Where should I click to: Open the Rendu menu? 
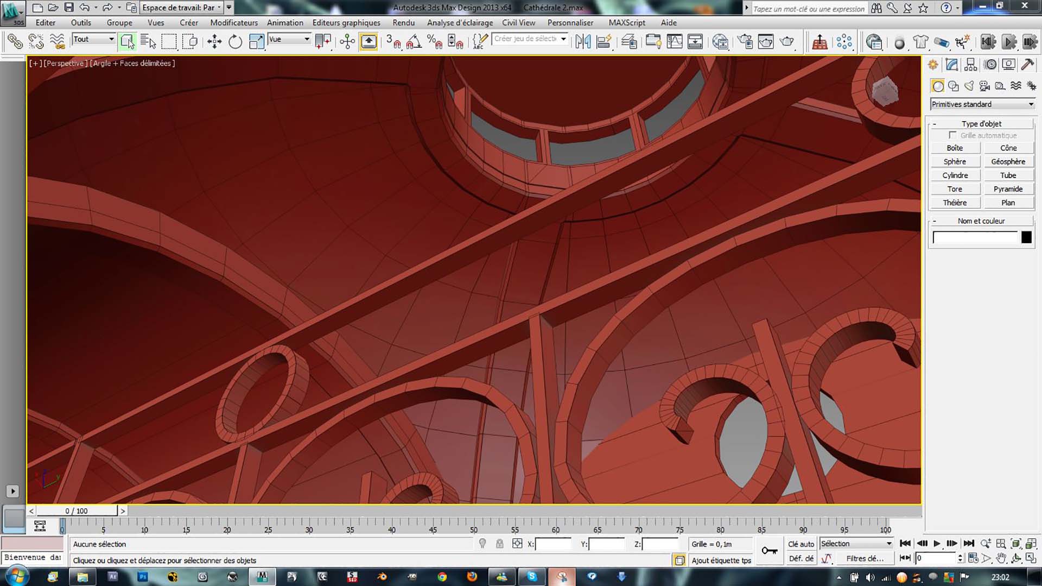pyautogui.click(x=403, y=23)
